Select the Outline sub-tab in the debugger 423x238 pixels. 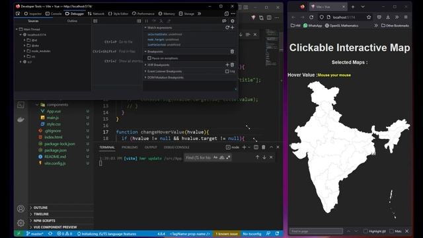pos(72,20)
